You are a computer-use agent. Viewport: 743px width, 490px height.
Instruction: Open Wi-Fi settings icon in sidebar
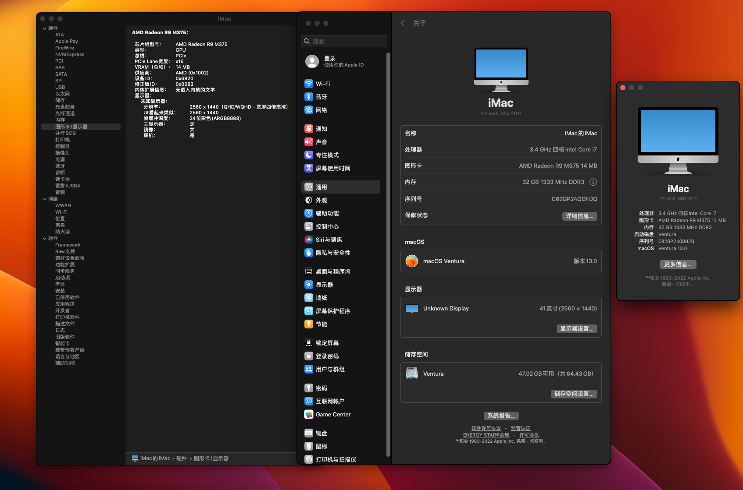[309, 84]
